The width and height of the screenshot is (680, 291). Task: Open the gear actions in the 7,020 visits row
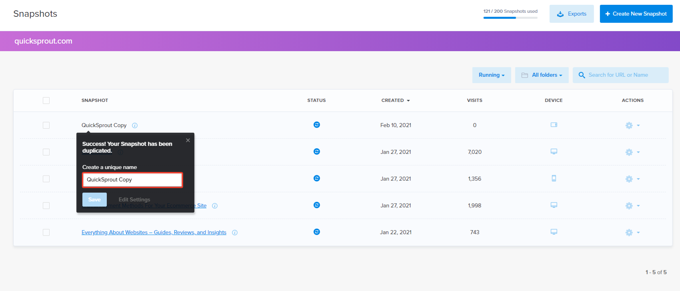(x=629, y=152)
